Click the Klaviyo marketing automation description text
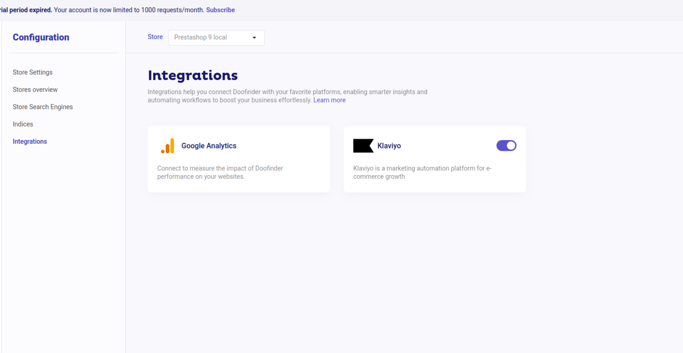Screen dimensions: 683x353 [422, 172]
